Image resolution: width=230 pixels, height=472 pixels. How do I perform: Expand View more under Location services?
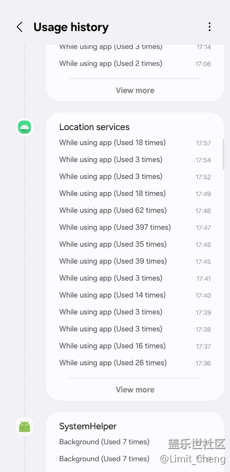(x=135, y=389)
